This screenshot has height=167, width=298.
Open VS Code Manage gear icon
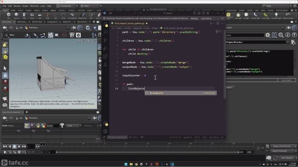coord(106,131)
